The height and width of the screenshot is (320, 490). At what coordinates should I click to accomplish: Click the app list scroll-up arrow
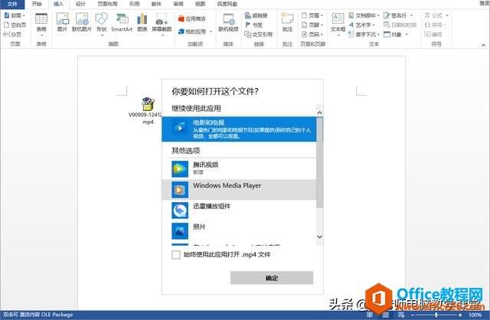click(319, 113)
